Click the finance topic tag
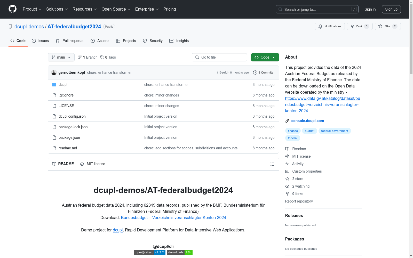The height and width of the screenshot is (258, 413). (293, 131)
